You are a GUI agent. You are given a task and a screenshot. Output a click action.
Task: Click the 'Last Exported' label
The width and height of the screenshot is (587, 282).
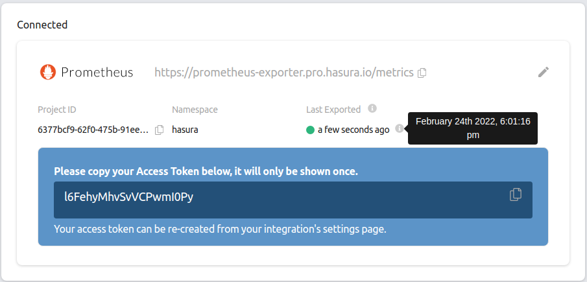pos(333,110)
